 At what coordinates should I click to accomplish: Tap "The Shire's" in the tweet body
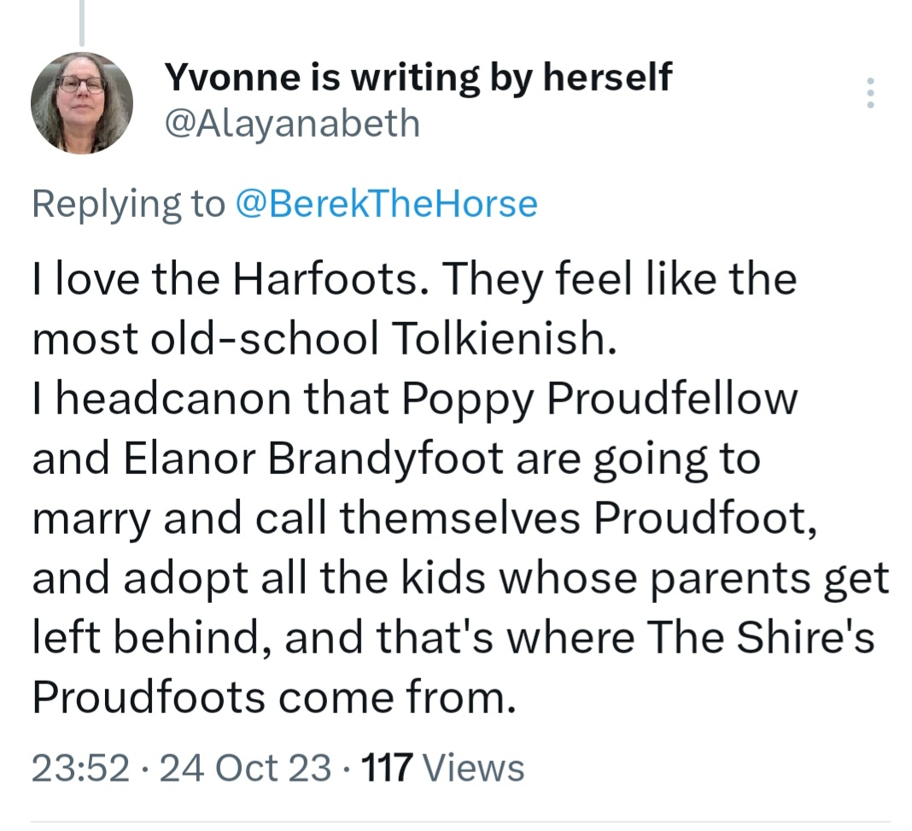pyautogui.click(x=761, y=638)
